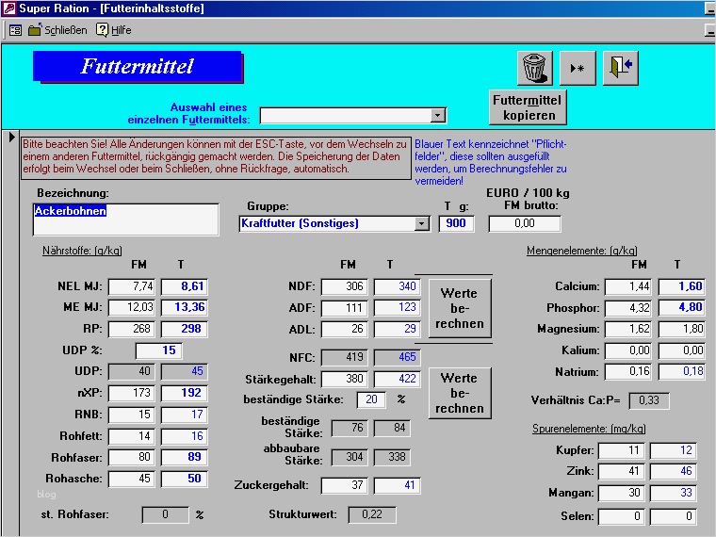Click the Rohfaser T field 89

(185, 457)
